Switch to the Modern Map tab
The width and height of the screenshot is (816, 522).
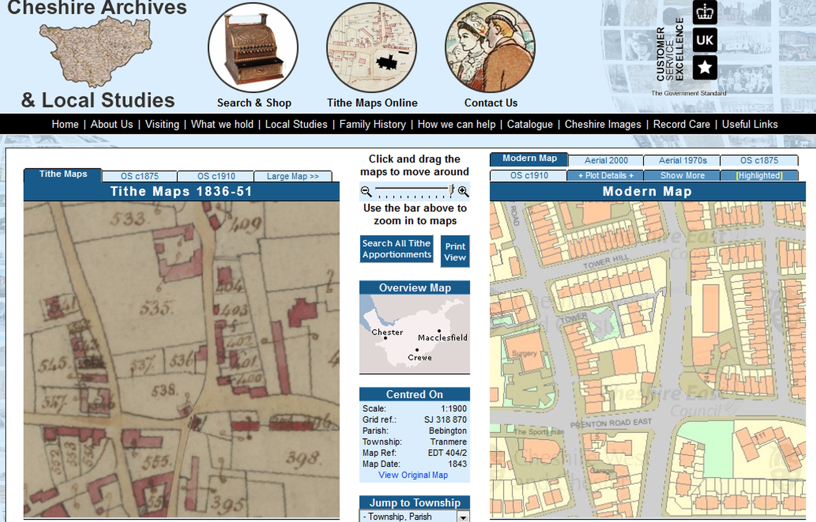(529, 158)
